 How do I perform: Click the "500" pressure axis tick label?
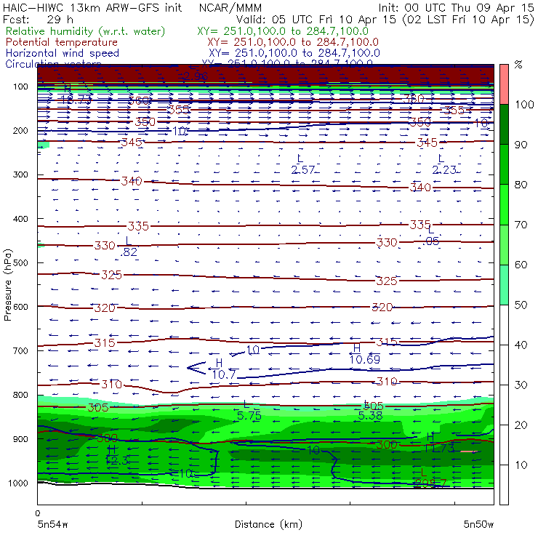click(20, 263)
